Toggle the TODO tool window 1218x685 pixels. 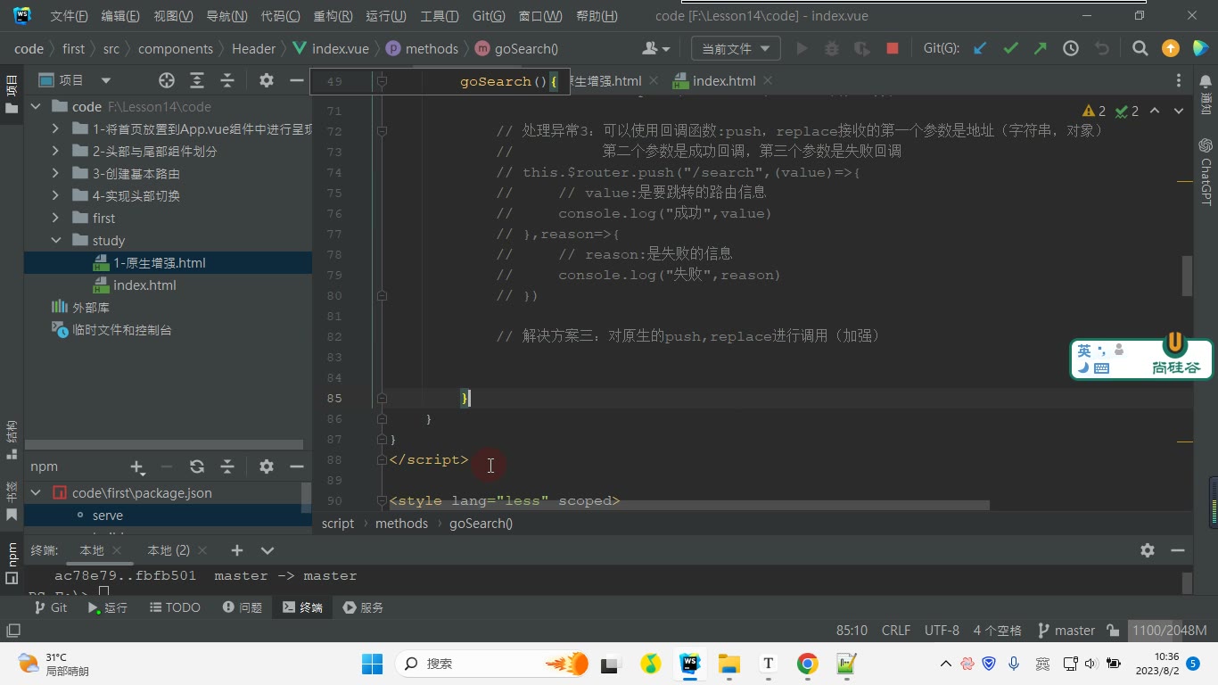point(175,607)
